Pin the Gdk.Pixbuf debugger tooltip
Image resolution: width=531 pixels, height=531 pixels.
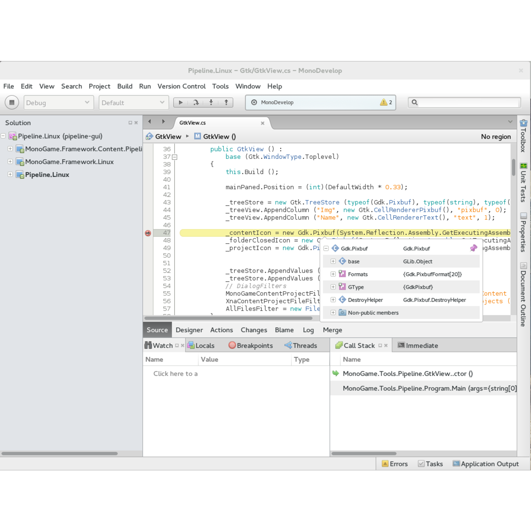click(x=473, y=248)
